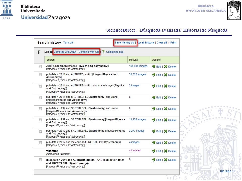This screenshot has height=181, width=242.
Task: Click Delete X icon in the meteoric 4 images row
Action: (x=166, y=143)
